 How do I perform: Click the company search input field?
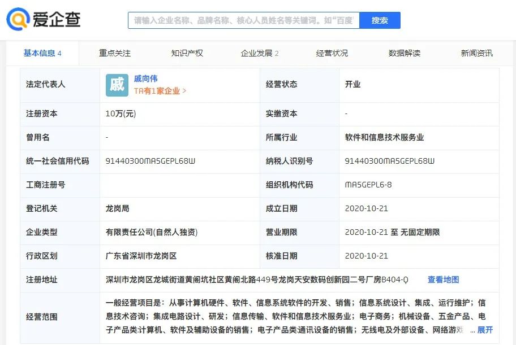(243, 19)
